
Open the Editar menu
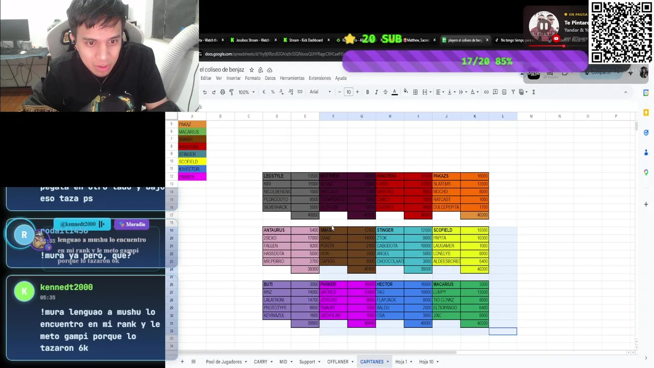click(206, 78)
